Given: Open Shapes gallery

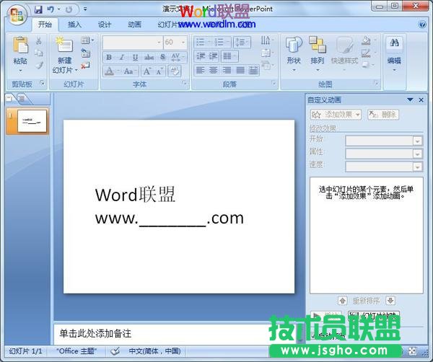Looking at the screenshot, I should tap(294, 53).
